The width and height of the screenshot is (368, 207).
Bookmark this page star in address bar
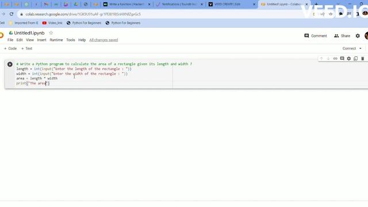331,14
